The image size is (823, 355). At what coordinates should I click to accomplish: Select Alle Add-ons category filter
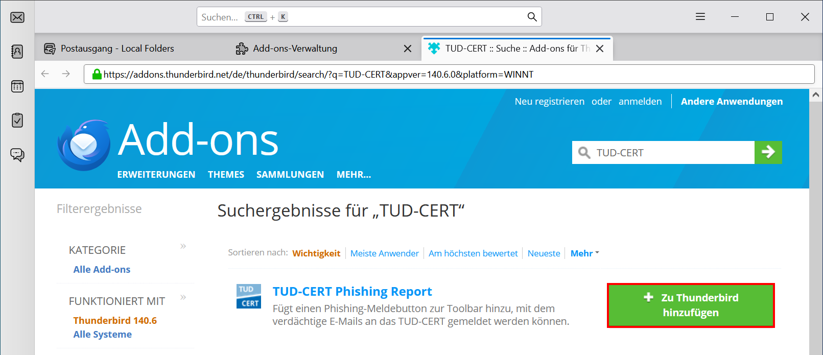tap(102, 270)
